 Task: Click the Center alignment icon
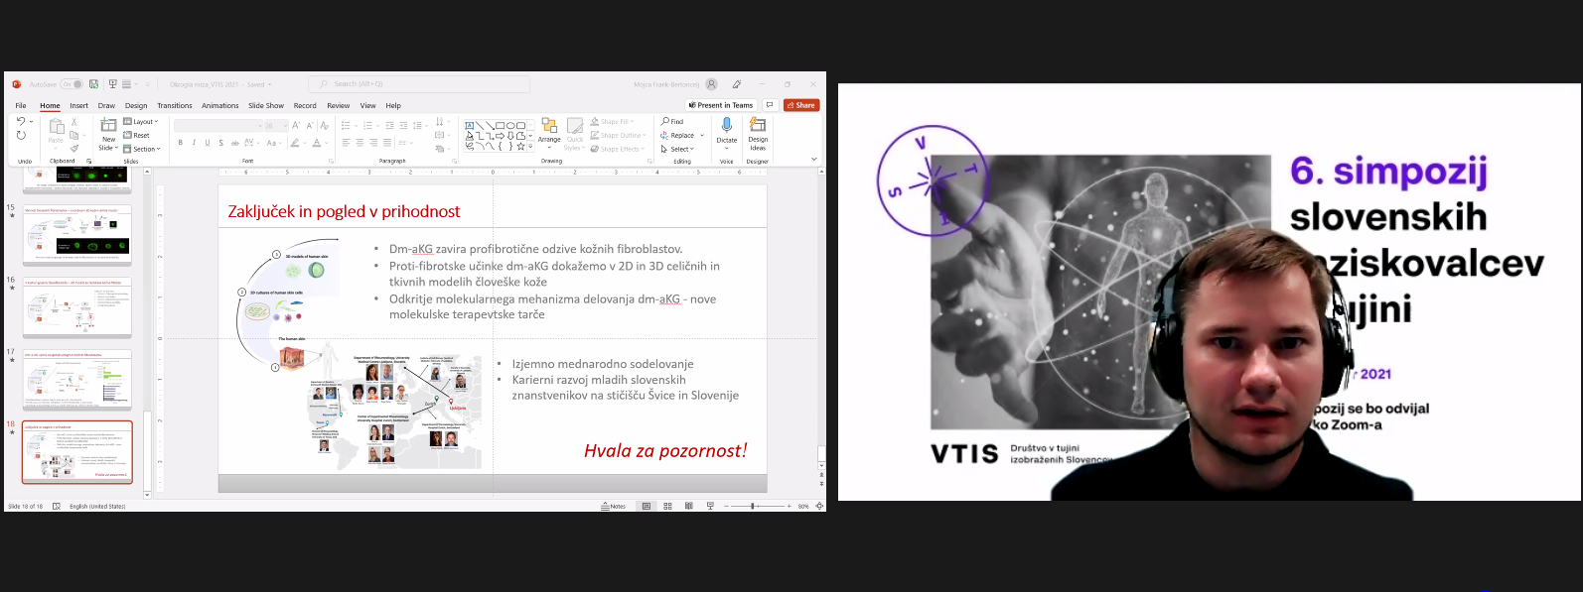360,143
